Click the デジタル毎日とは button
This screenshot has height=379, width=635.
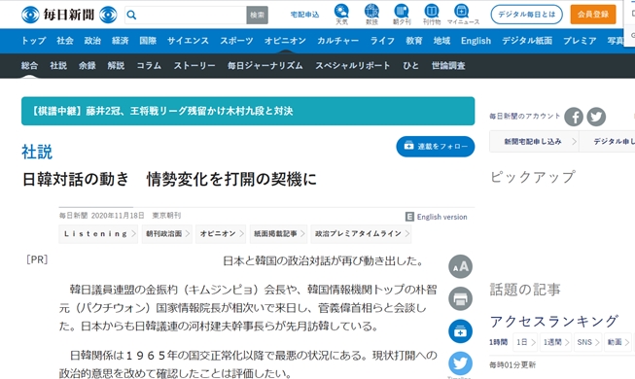[526, 15]
